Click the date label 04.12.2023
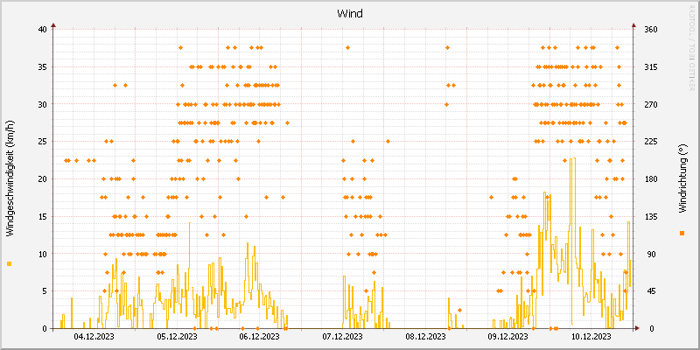The width and height of the screenshot is (700, 350). (x=94, y=336)
